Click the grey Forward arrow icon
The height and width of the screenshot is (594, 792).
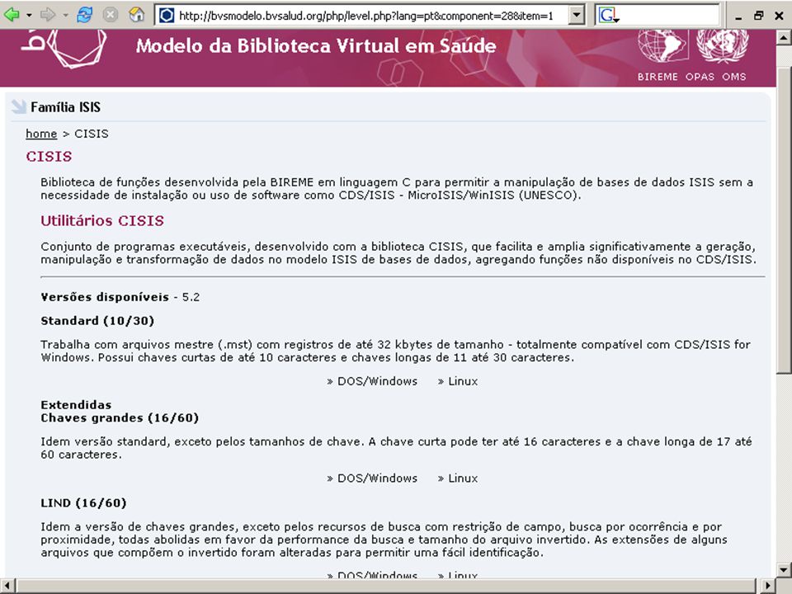48,15
